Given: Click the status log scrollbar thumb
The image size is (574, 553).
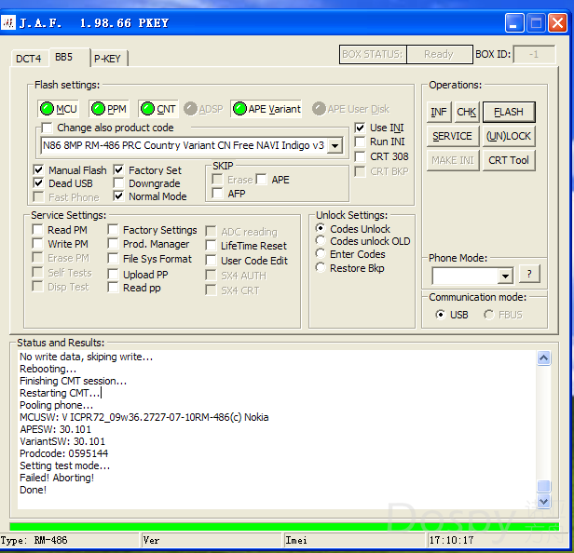Looking at the screenshot, I should point(543,486).
